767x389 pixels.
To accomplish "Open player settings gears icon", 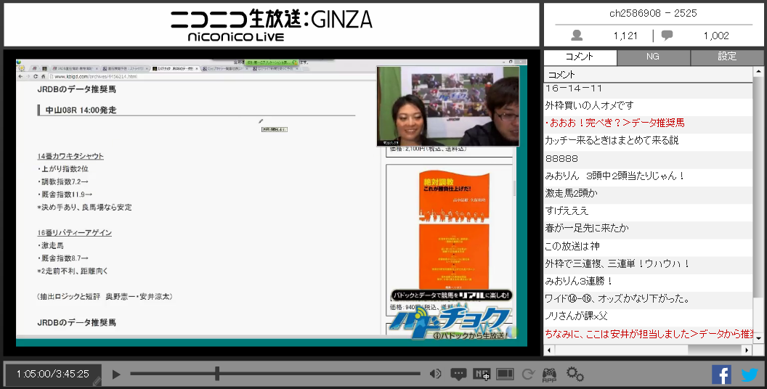I will click(x=575, y=374).
